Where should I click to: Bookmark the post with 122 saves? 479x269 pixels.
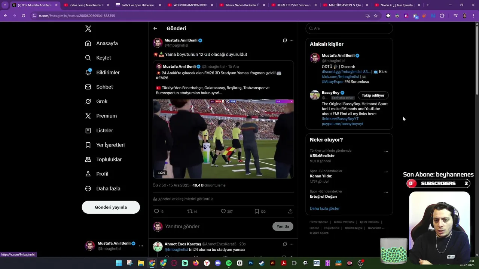(257, 211)
